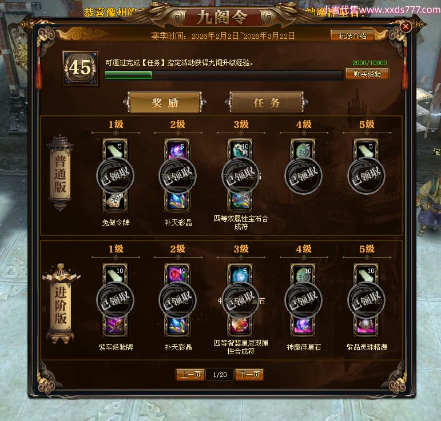Click the 普通版 level 5 top reward icon
This screenshot has height=421, width=441.
pyautogui.click(x=366, y=150)
